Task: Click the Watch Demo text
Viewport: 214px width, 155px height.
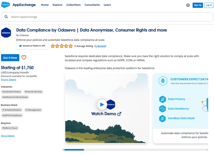Action: click(x=104, y=114)
